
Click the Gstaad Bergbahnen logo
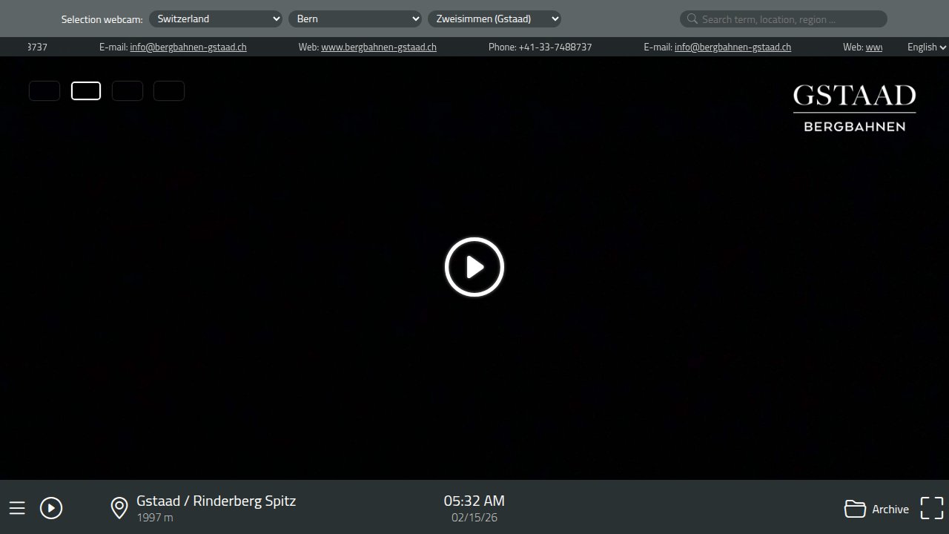854,108
